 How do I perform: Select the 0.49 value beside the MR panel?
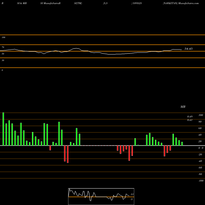pyautogui.click(x=190, y=116)
